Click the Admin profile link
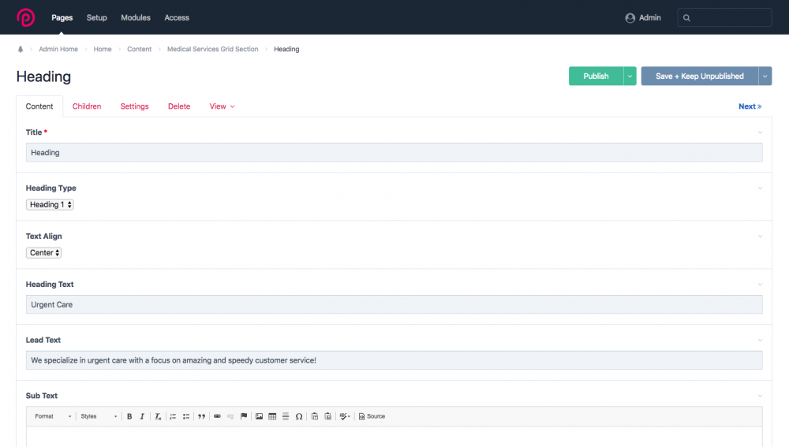789x447 pixels. pos(643,17)
